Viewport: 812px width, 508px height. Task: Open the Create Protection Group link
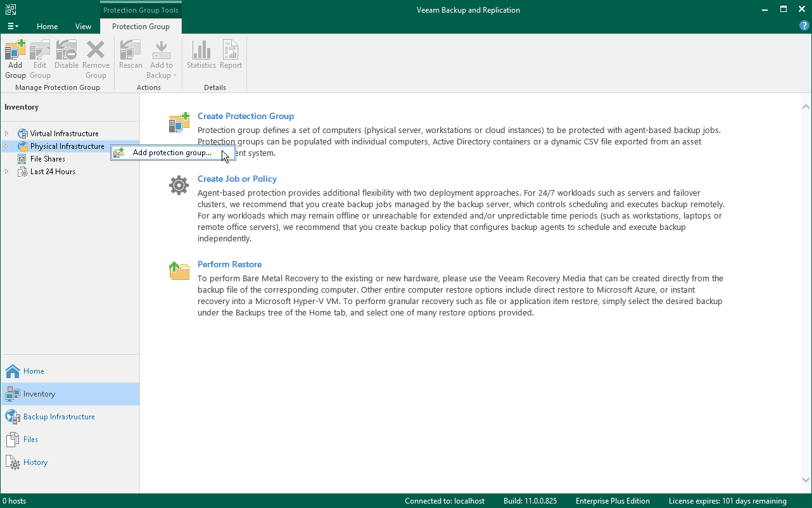(246, 116)
